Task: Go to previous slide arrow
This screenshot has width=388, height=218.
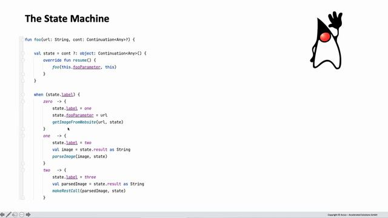Action: coord(2,214)
